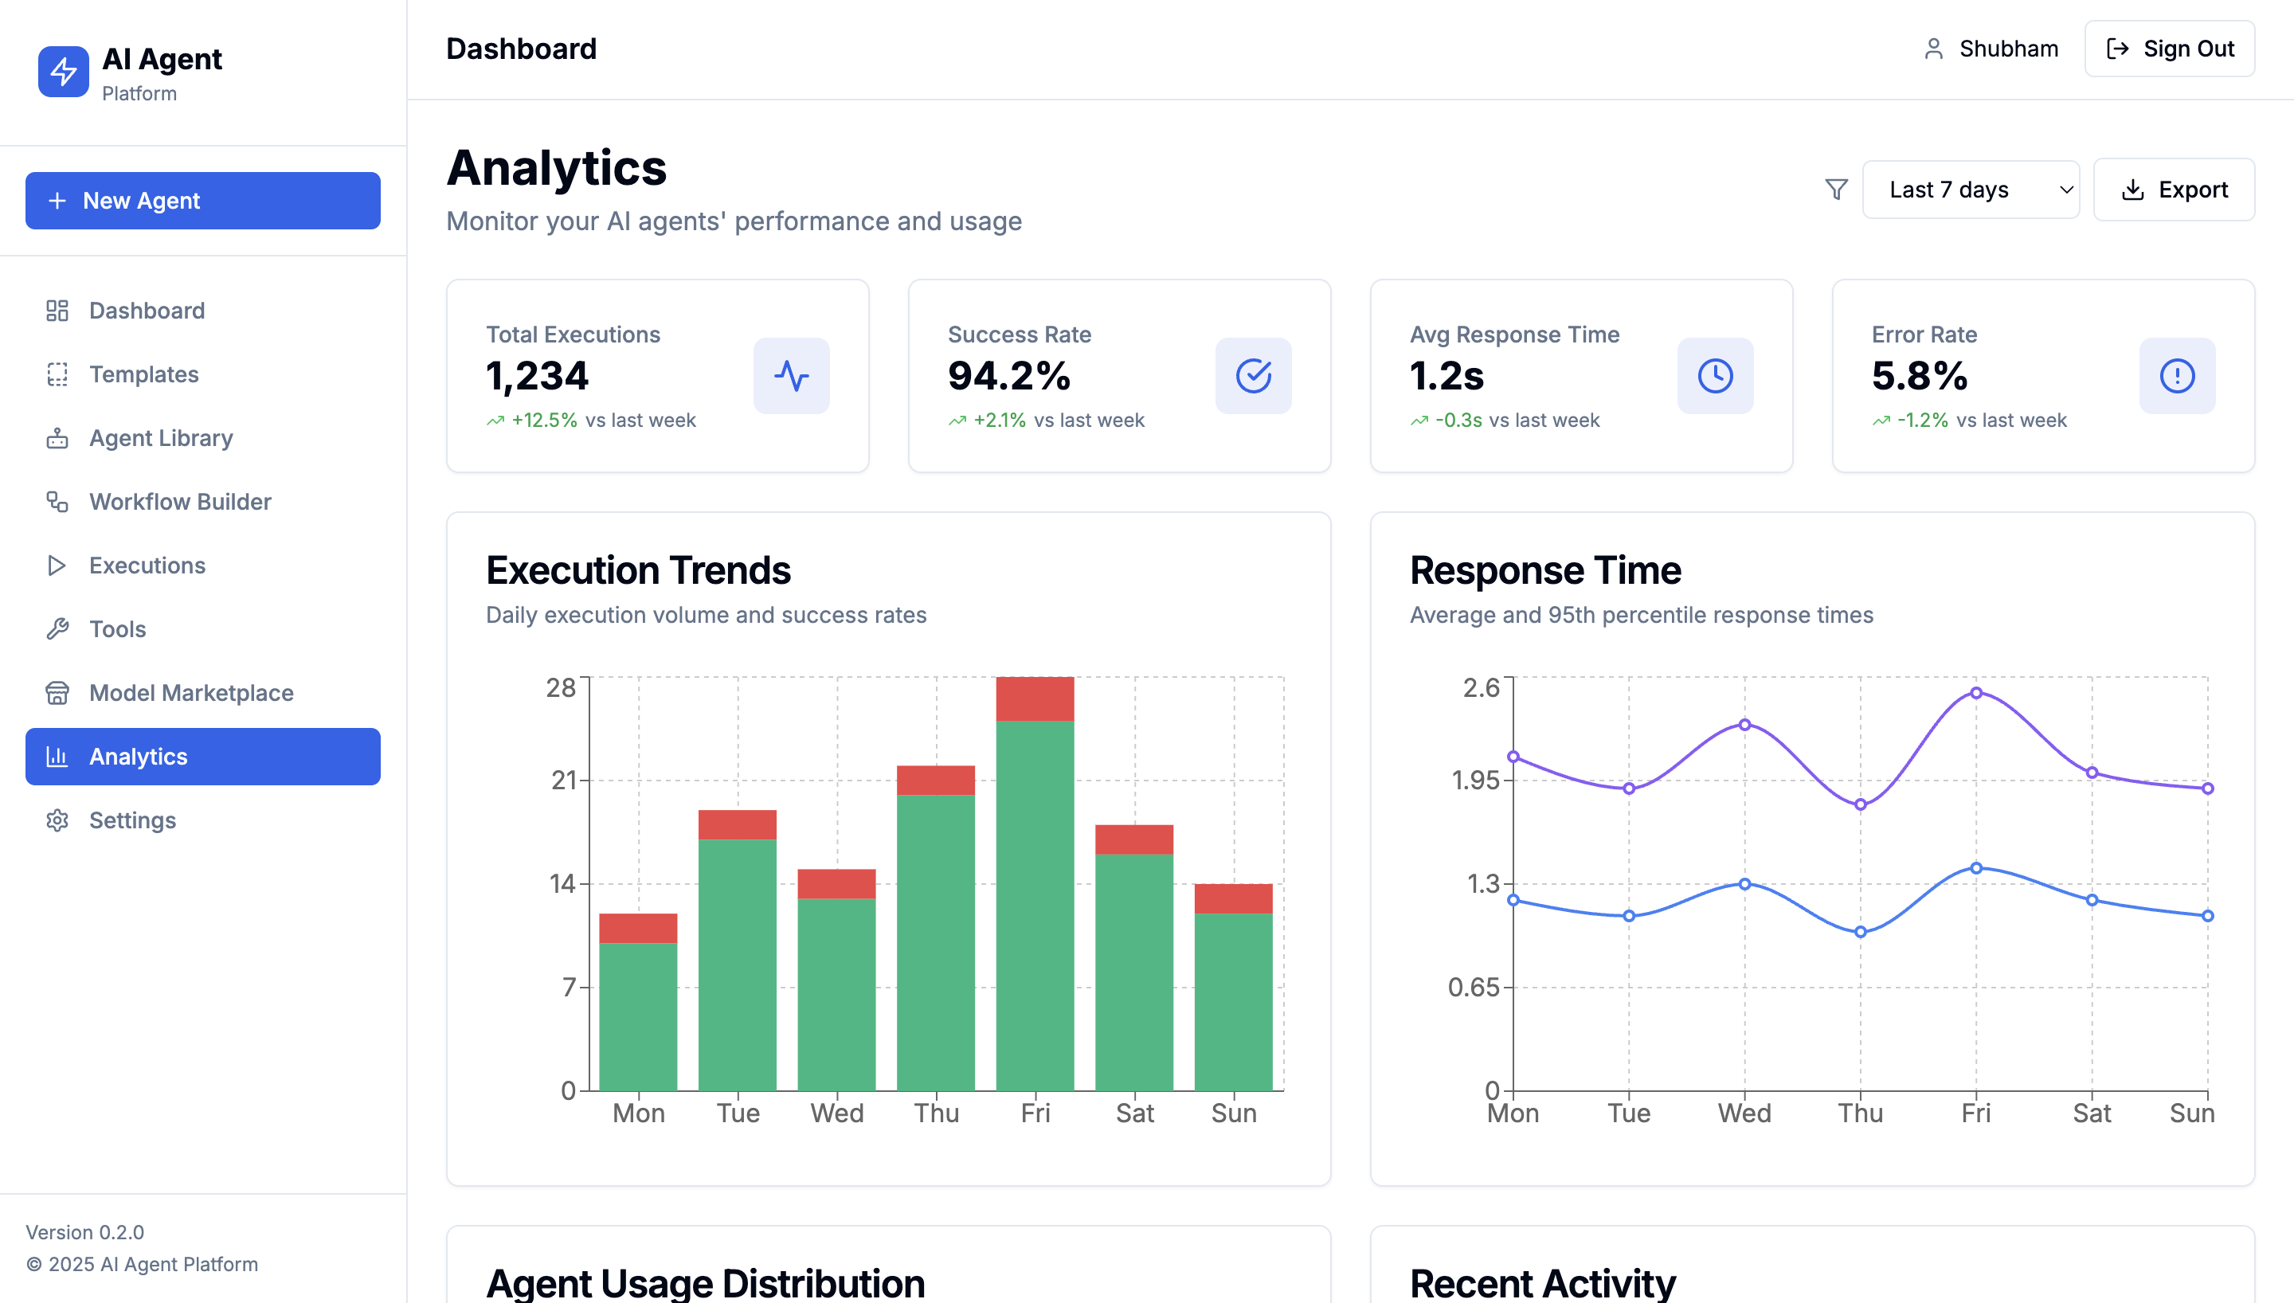Click the Settings gear icon in sidebar
The image size is (2294, 1303).
click(57, 820)
